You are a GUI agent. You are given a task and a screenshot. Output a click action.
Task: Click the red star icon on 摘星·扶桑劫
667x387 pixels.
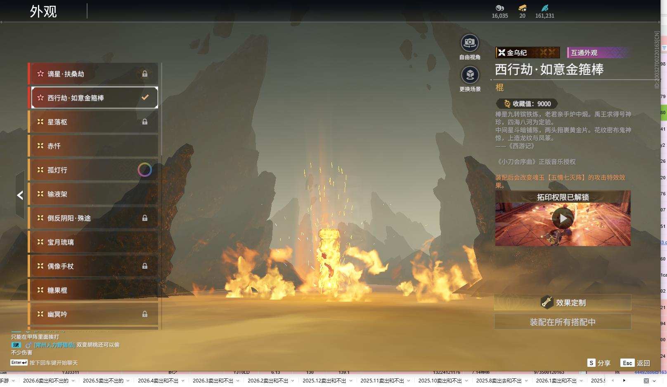(40, 74)
